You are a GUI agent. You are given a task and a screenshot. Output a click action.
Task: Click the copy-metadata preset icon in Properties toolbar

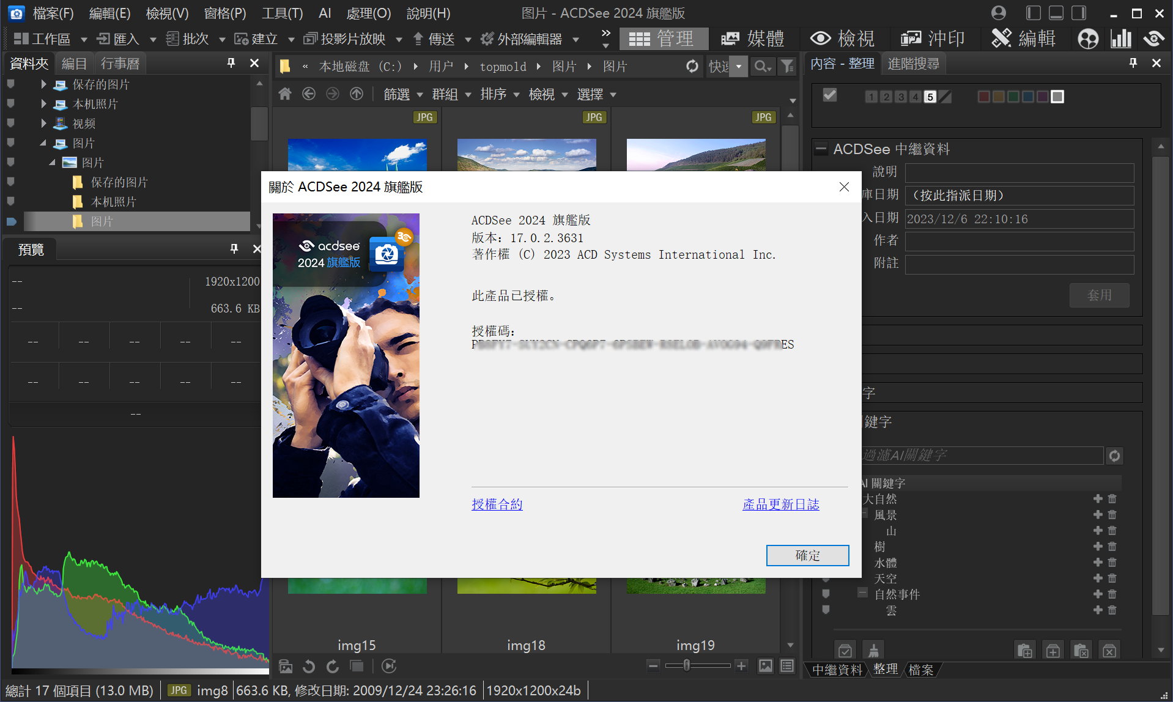[1024, 651]
